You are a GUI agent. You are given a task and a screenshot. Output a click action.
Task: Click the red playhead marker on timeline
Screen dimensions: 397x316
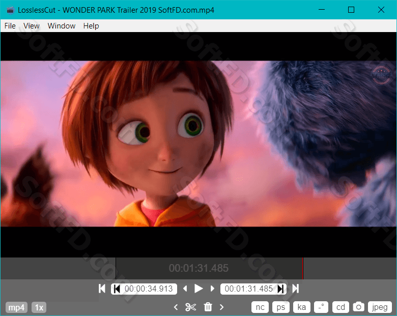click(302, 268)
